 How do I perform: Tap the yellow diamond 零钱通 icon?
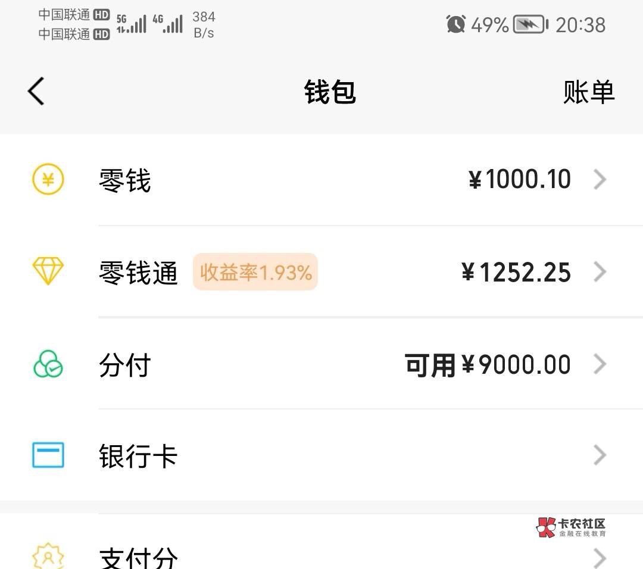(48, 272)
